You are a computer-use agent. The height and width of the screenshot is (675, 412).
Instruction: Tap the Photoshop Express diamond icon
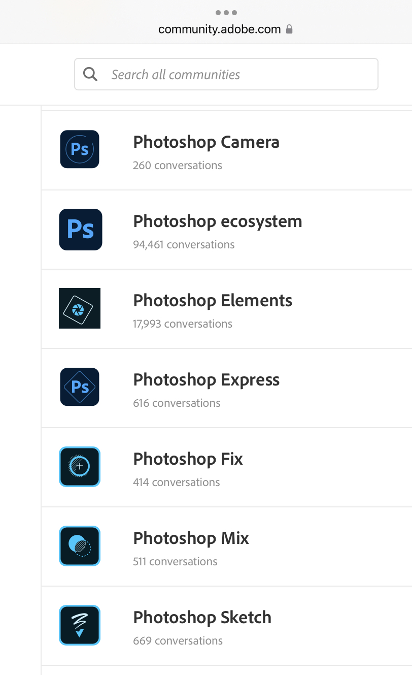pyautogui.click(x=79, y=387)
